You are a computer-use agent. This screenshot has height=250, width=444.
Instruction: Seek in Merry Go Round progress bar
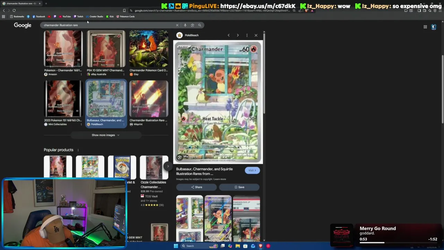pos(398,243)
